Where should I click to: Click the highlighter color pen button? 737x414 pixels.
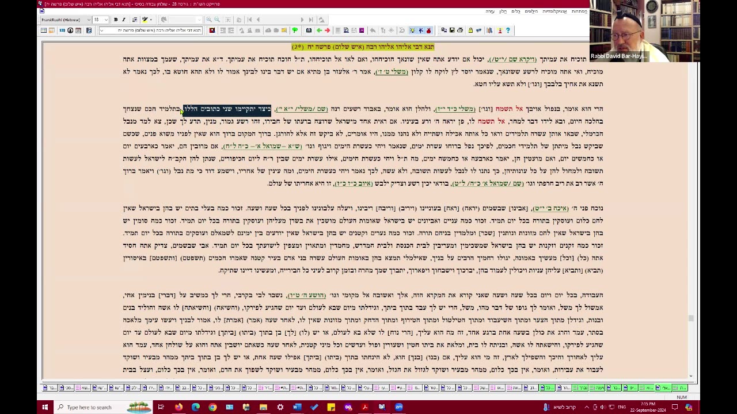145,20
